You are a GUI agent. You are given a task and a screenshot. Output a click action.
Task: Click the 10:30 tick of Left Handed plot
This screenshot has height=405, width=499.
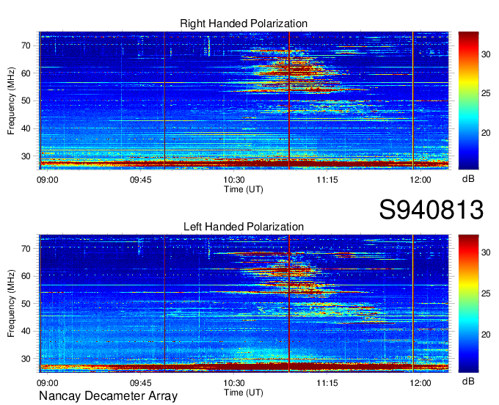pos(234,383)
